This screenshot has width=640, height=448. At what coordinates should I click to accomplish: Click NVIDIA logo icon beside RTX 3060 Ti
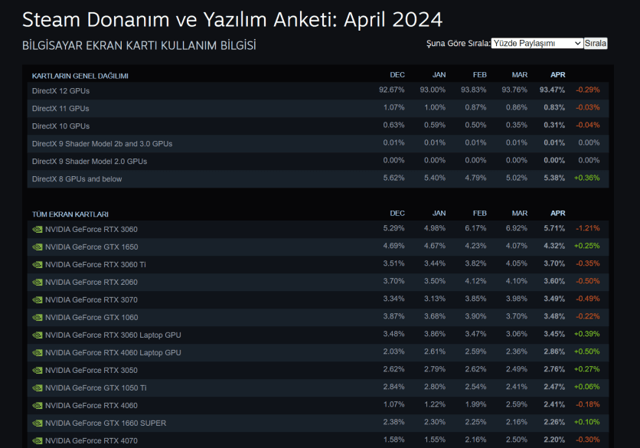click(37, 264)
